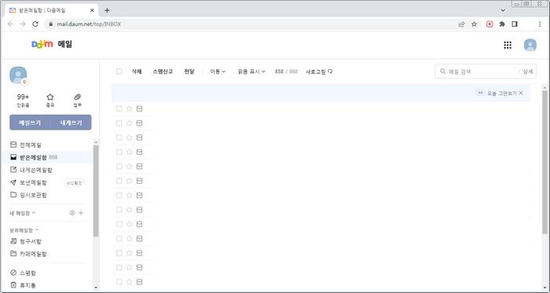Check the third mail row's checkbox

click(119, 137)
